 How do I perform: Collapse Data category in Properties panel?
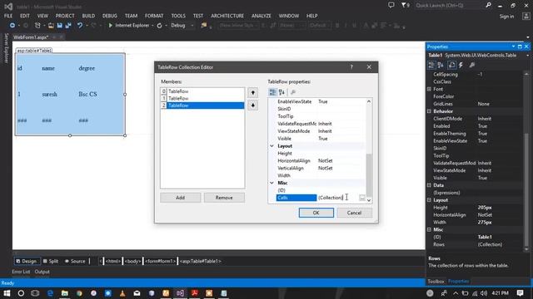tap(430, 185)
